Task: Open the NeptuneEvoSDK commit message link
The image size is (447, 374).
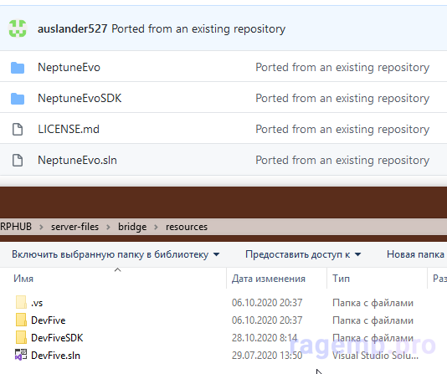Action: point(342,98)
